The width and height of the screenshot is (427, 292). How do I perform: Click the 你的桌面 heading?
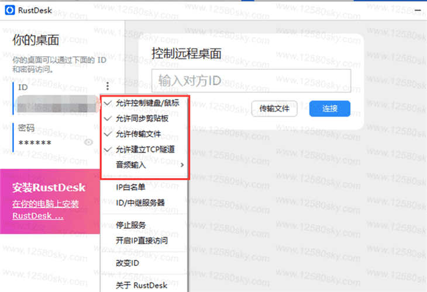point(36,40)
